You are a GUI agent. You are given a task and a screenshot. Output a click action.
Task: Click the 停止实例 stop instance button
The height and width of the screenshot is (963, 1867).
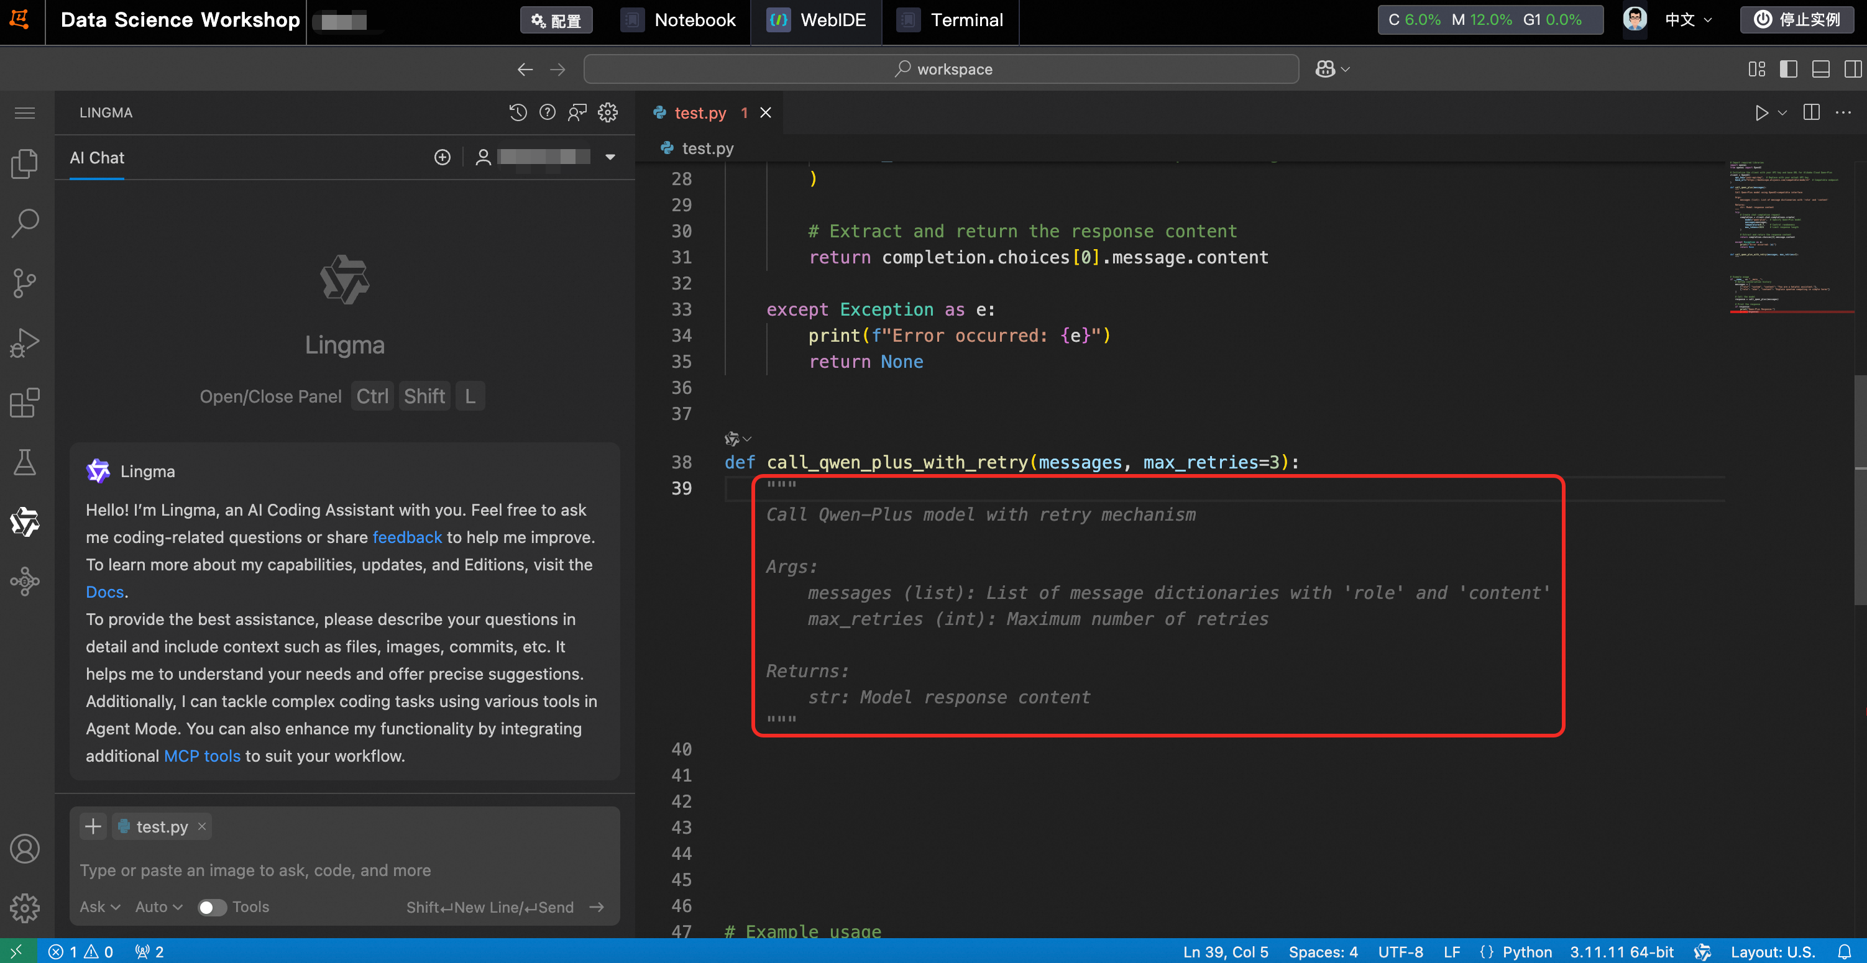tap(1797, 19)
